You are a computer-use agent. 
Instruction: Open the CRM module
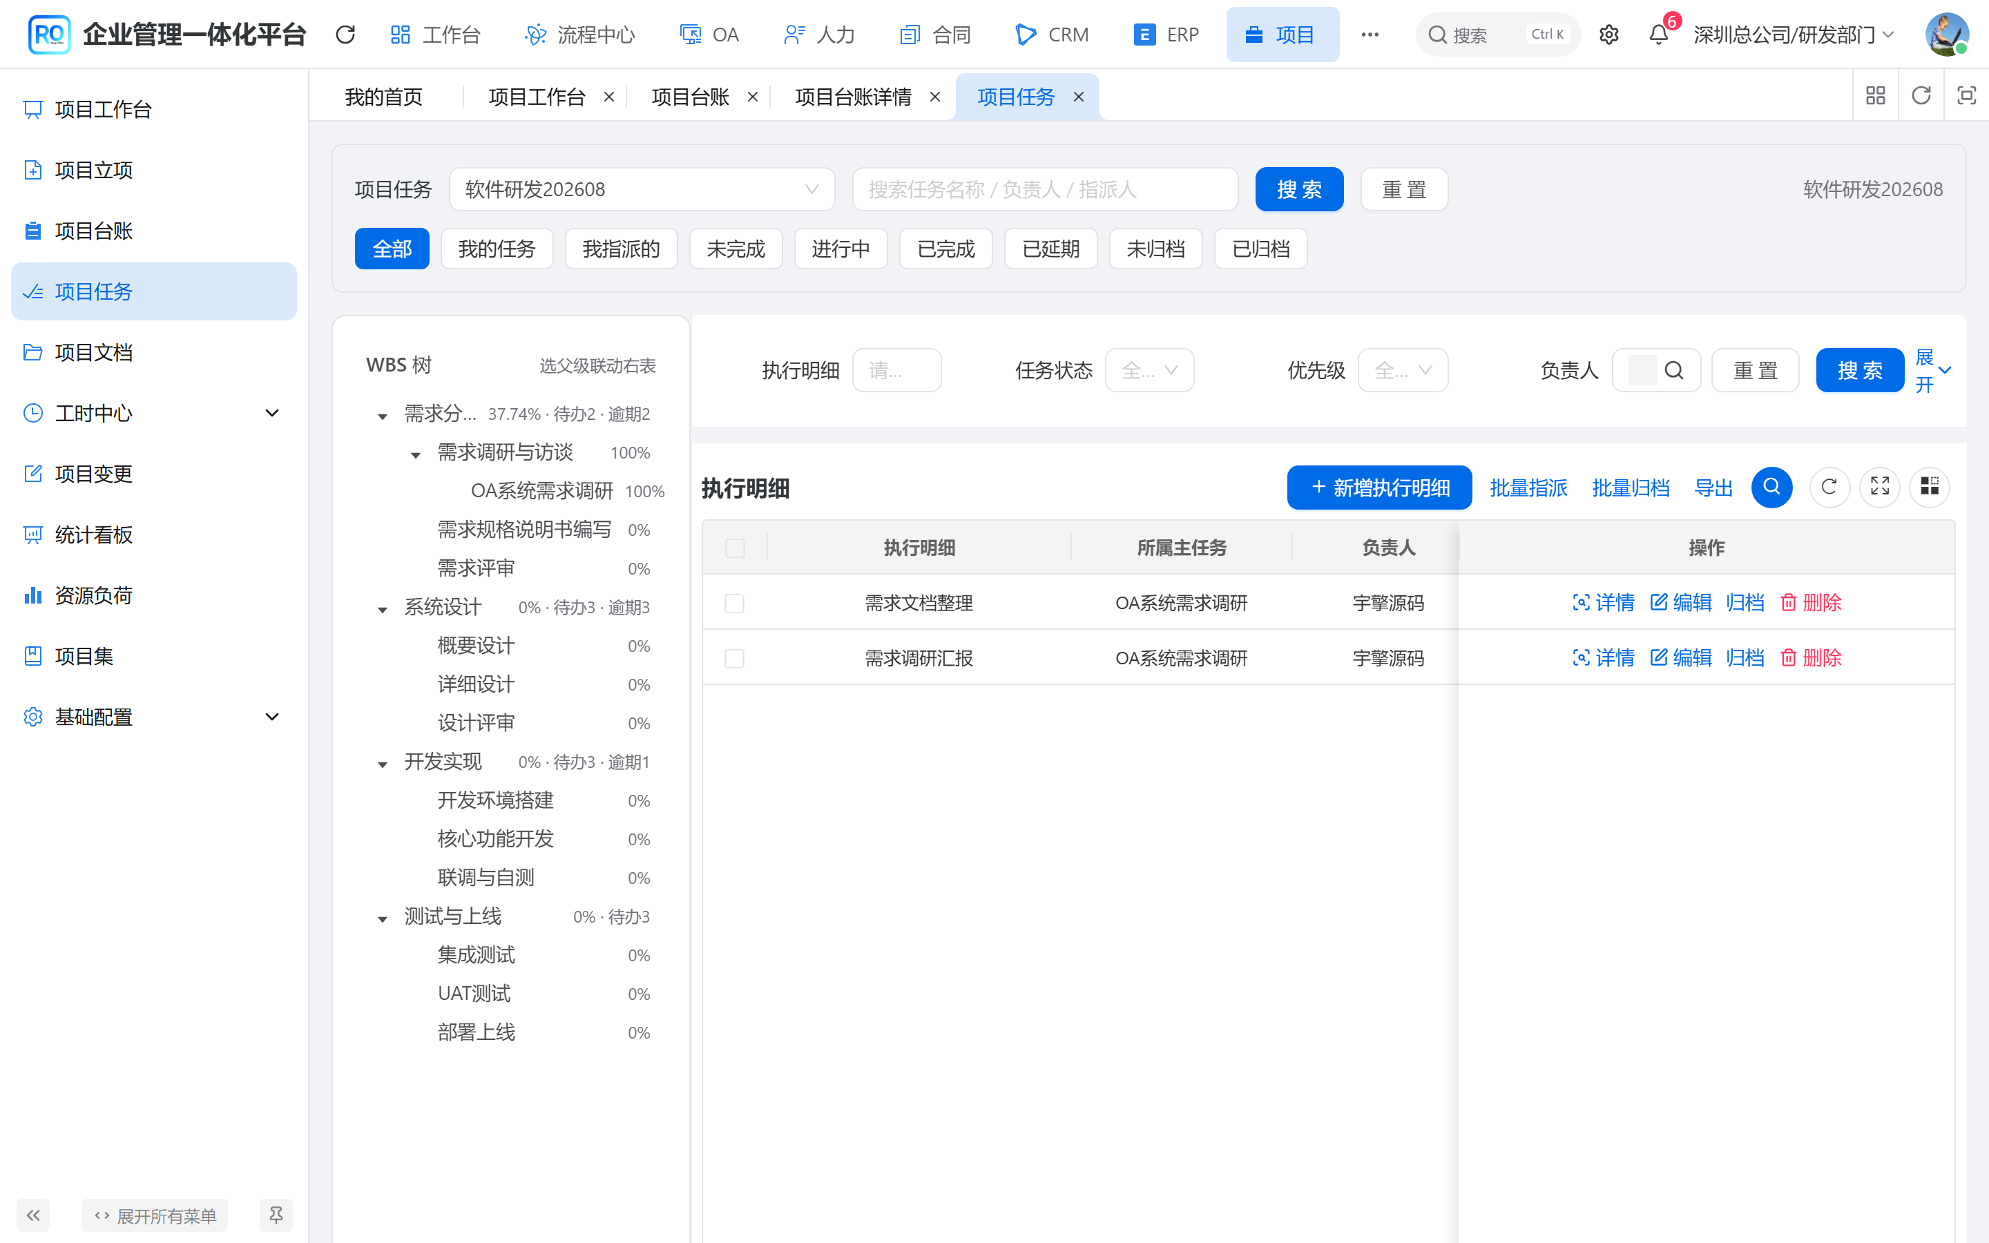pyautogui.click(x=1051, y=35)
